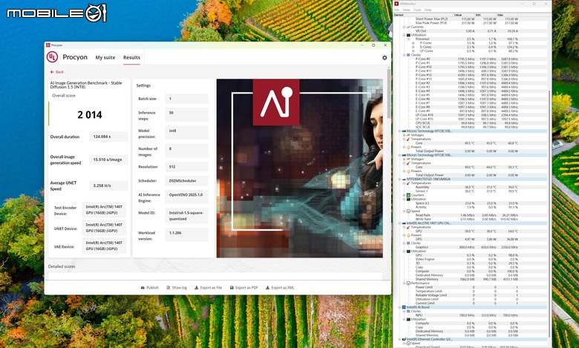Click the Procyon vertical scrollbar
The width and height of the screenshot is (579, 348).
click(388, 93)
